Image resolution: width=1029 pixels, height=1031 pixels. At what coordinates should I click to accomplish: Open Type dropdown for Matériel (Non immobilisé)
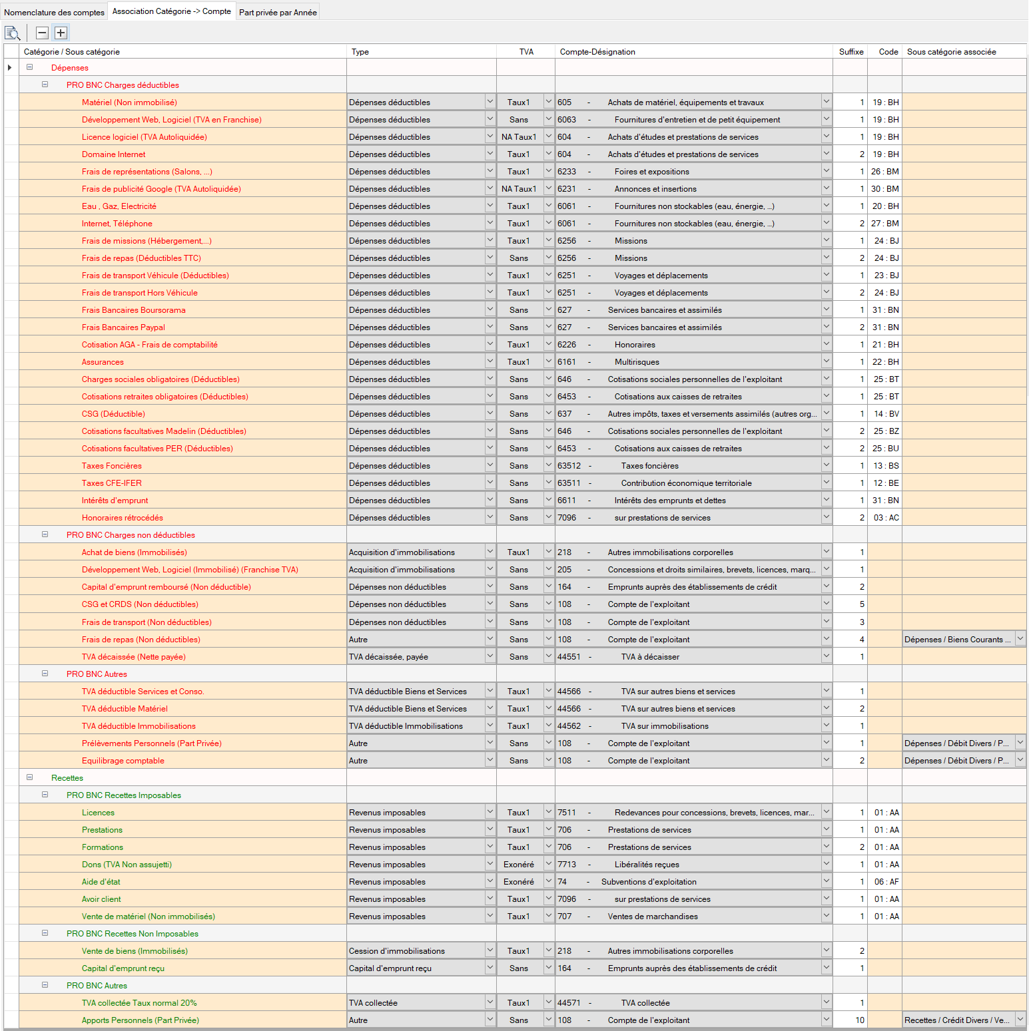click(490, 102)
